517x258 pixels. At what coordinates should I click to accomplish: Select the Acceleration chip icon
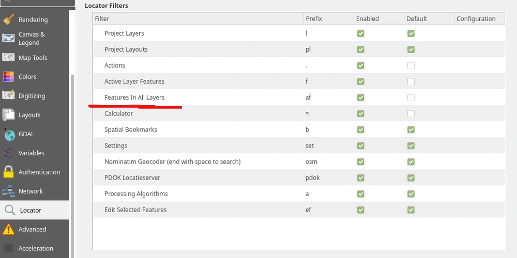[x=9, y=248]
